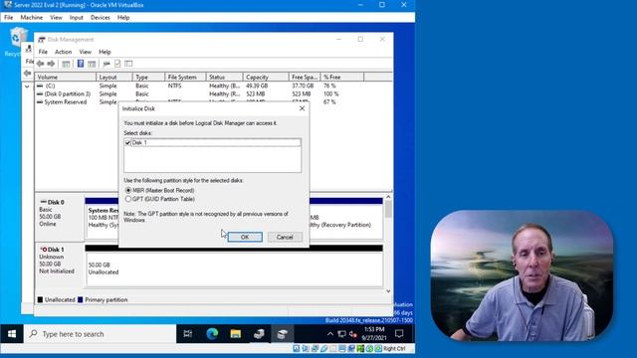637x358 pixels.
Task: Sort by the Status column header
Action: point(224,77)
